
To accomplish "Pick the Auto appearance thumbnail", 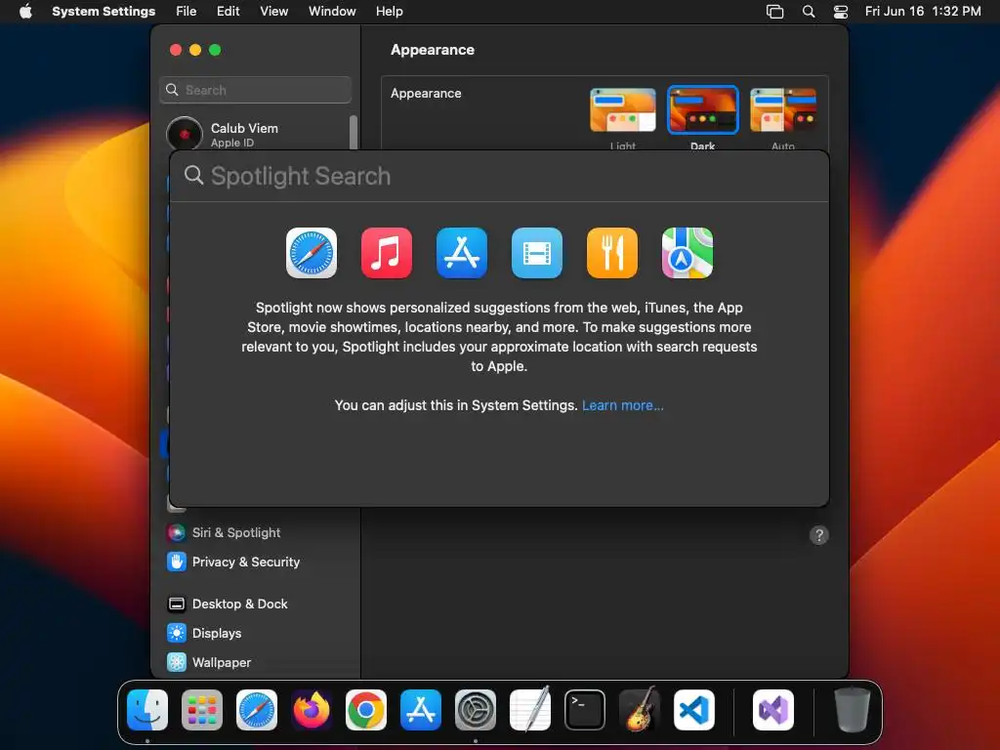I will tap(783, 110).
